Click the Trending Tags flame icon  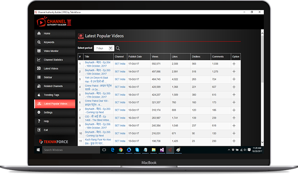click(39, 95)
